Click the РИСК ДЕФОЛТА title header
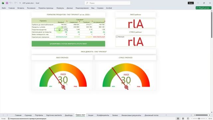 coord(94,52)
